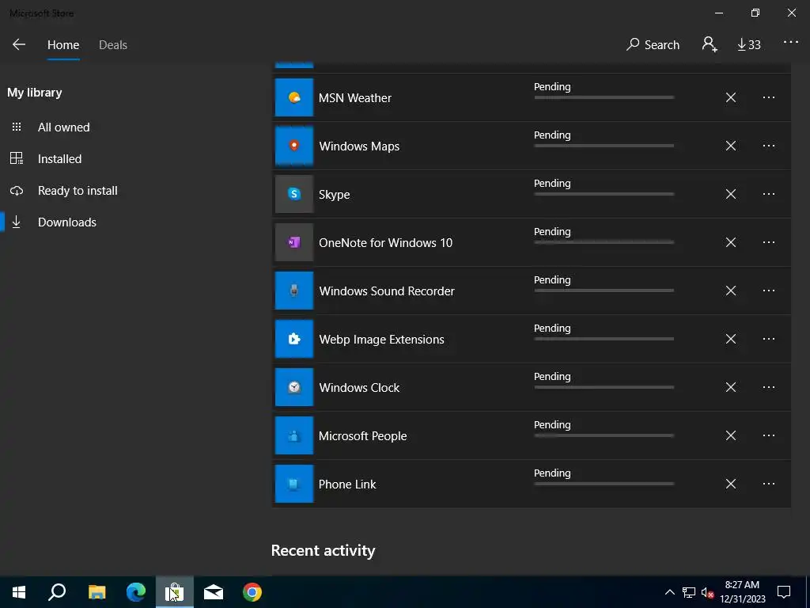Open the See more menu top right
810x608 pixels.
click(790, 43)
